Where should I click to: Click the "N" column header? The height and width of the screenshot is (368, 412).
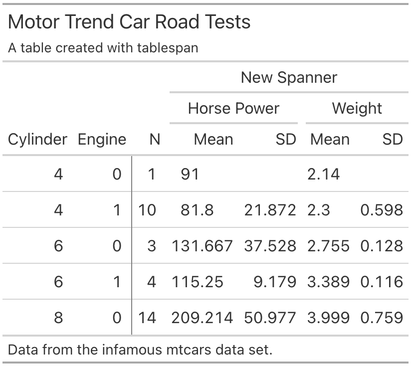click(x=155, y=139)
